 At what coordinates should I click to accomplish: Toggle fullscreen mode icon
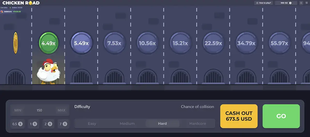pyautogui.click(x=301, y=3)
